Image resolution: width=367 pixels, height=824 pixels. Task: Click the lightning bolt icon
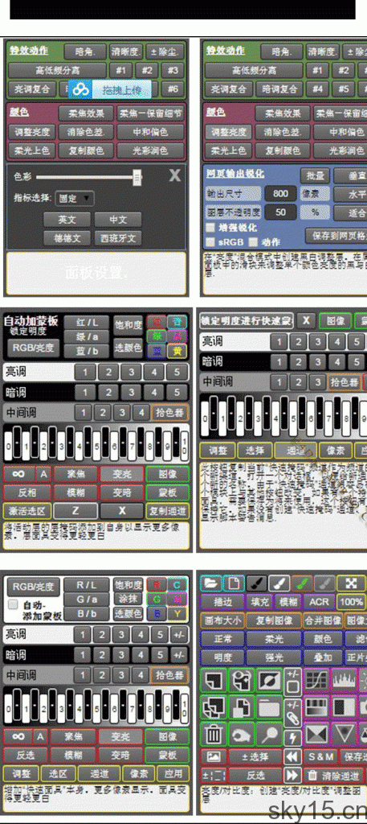293,737
